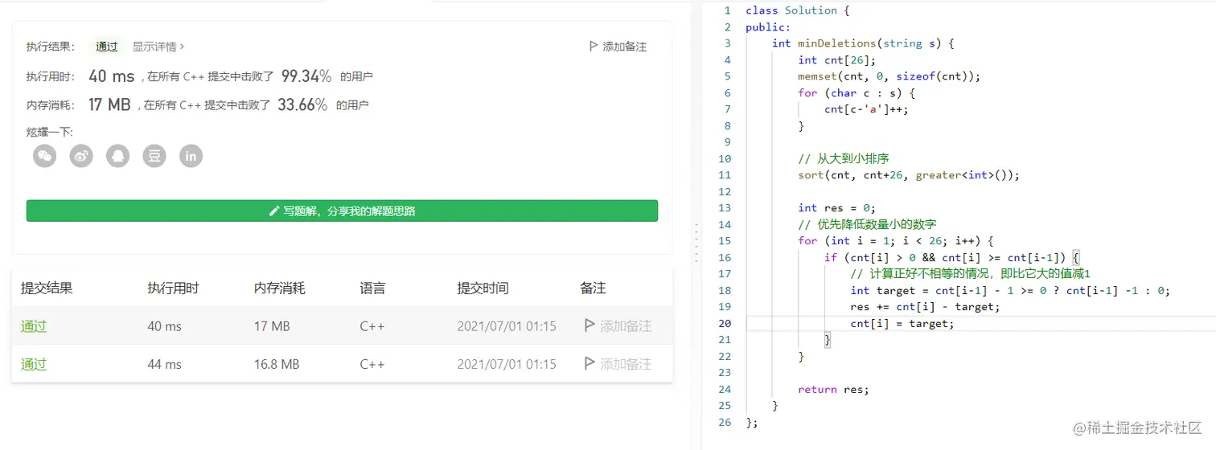Share result via WeChat icon

[45, 156]
